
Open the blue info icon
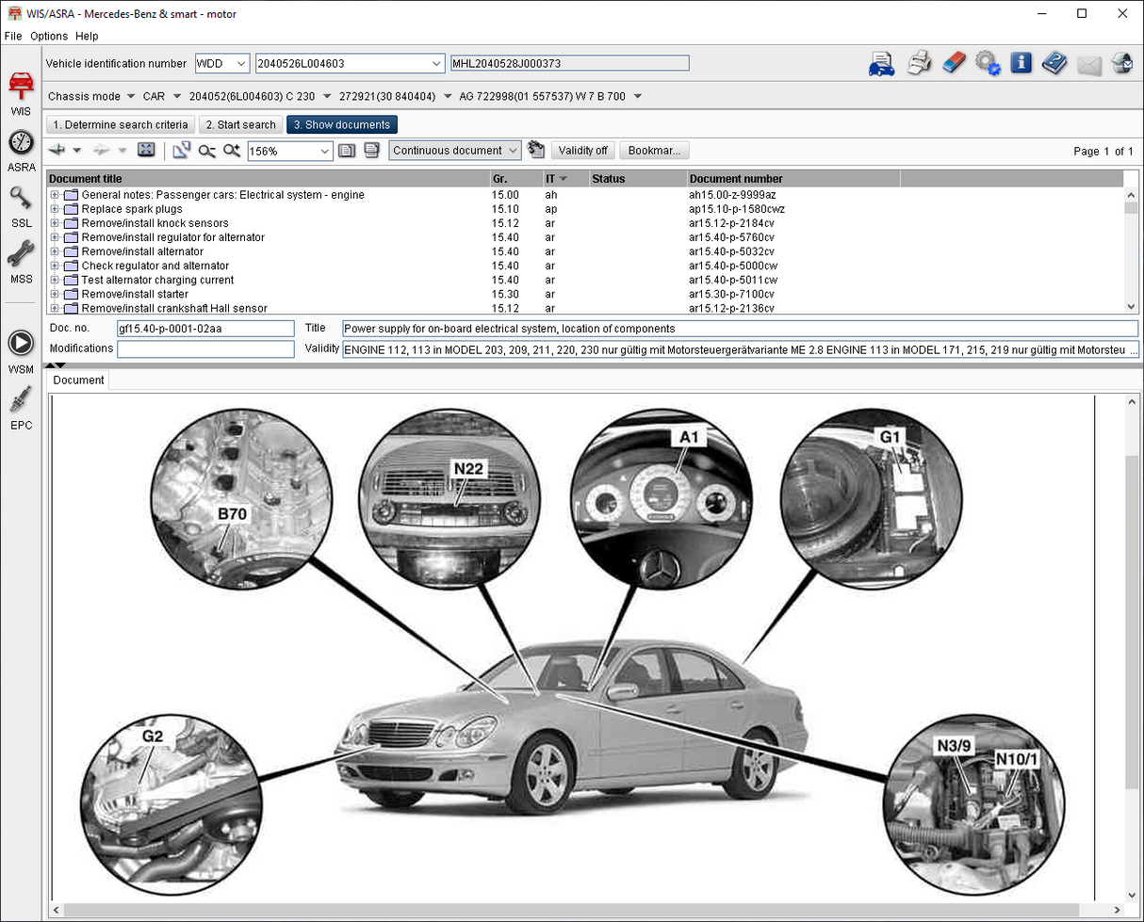(1021, 63)
